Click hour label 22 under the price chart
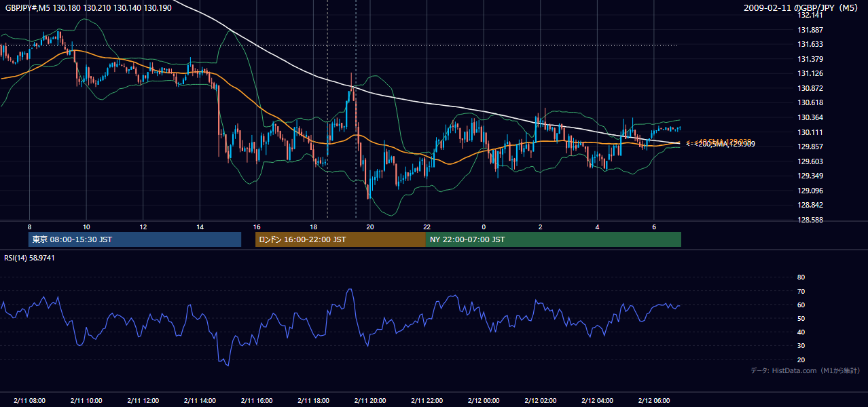The height and width of the screenshot is (407, 868). pyautogui.click(x=427, y=226)
